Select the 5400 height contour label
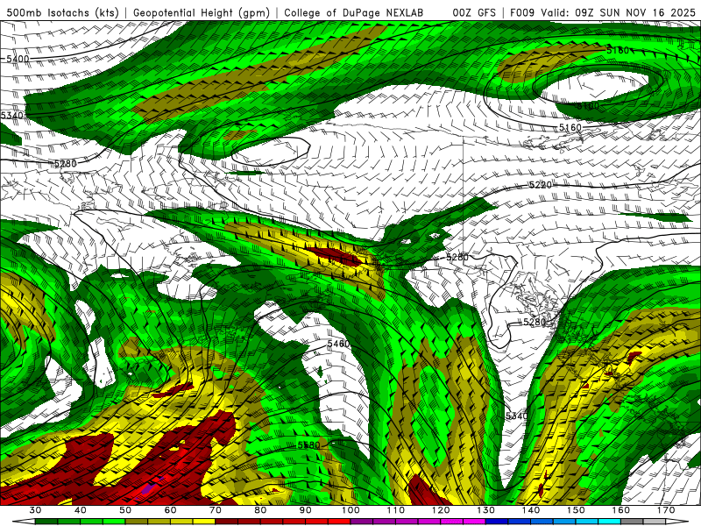 (18, 59)
